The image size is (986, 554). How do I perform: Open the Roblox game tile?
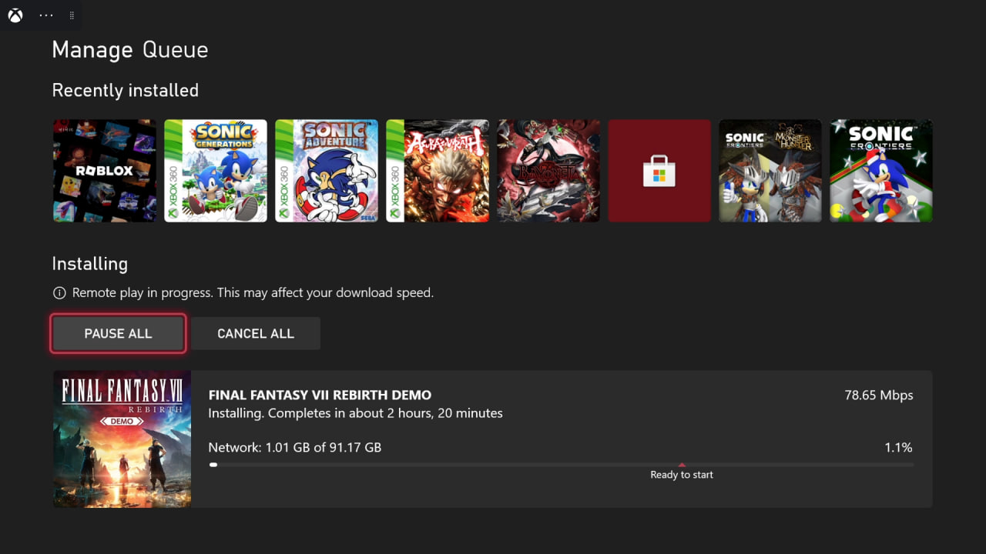[105, 171]
